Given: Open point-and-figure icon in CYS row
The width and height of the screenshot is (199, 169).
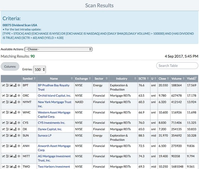Looking at the screenshot, I should tap(15, 123).
